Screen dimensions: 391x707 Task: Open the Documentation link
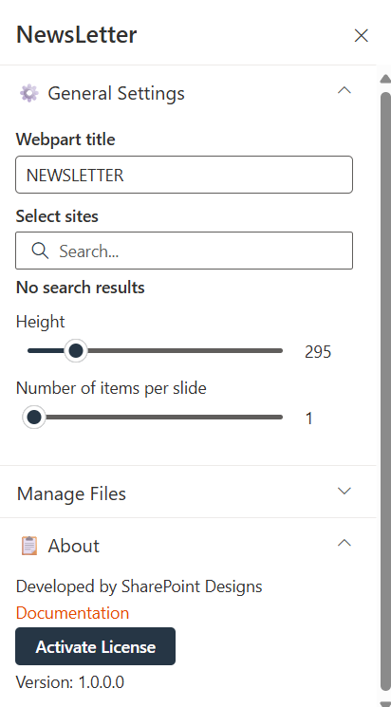tap(73, 613)
